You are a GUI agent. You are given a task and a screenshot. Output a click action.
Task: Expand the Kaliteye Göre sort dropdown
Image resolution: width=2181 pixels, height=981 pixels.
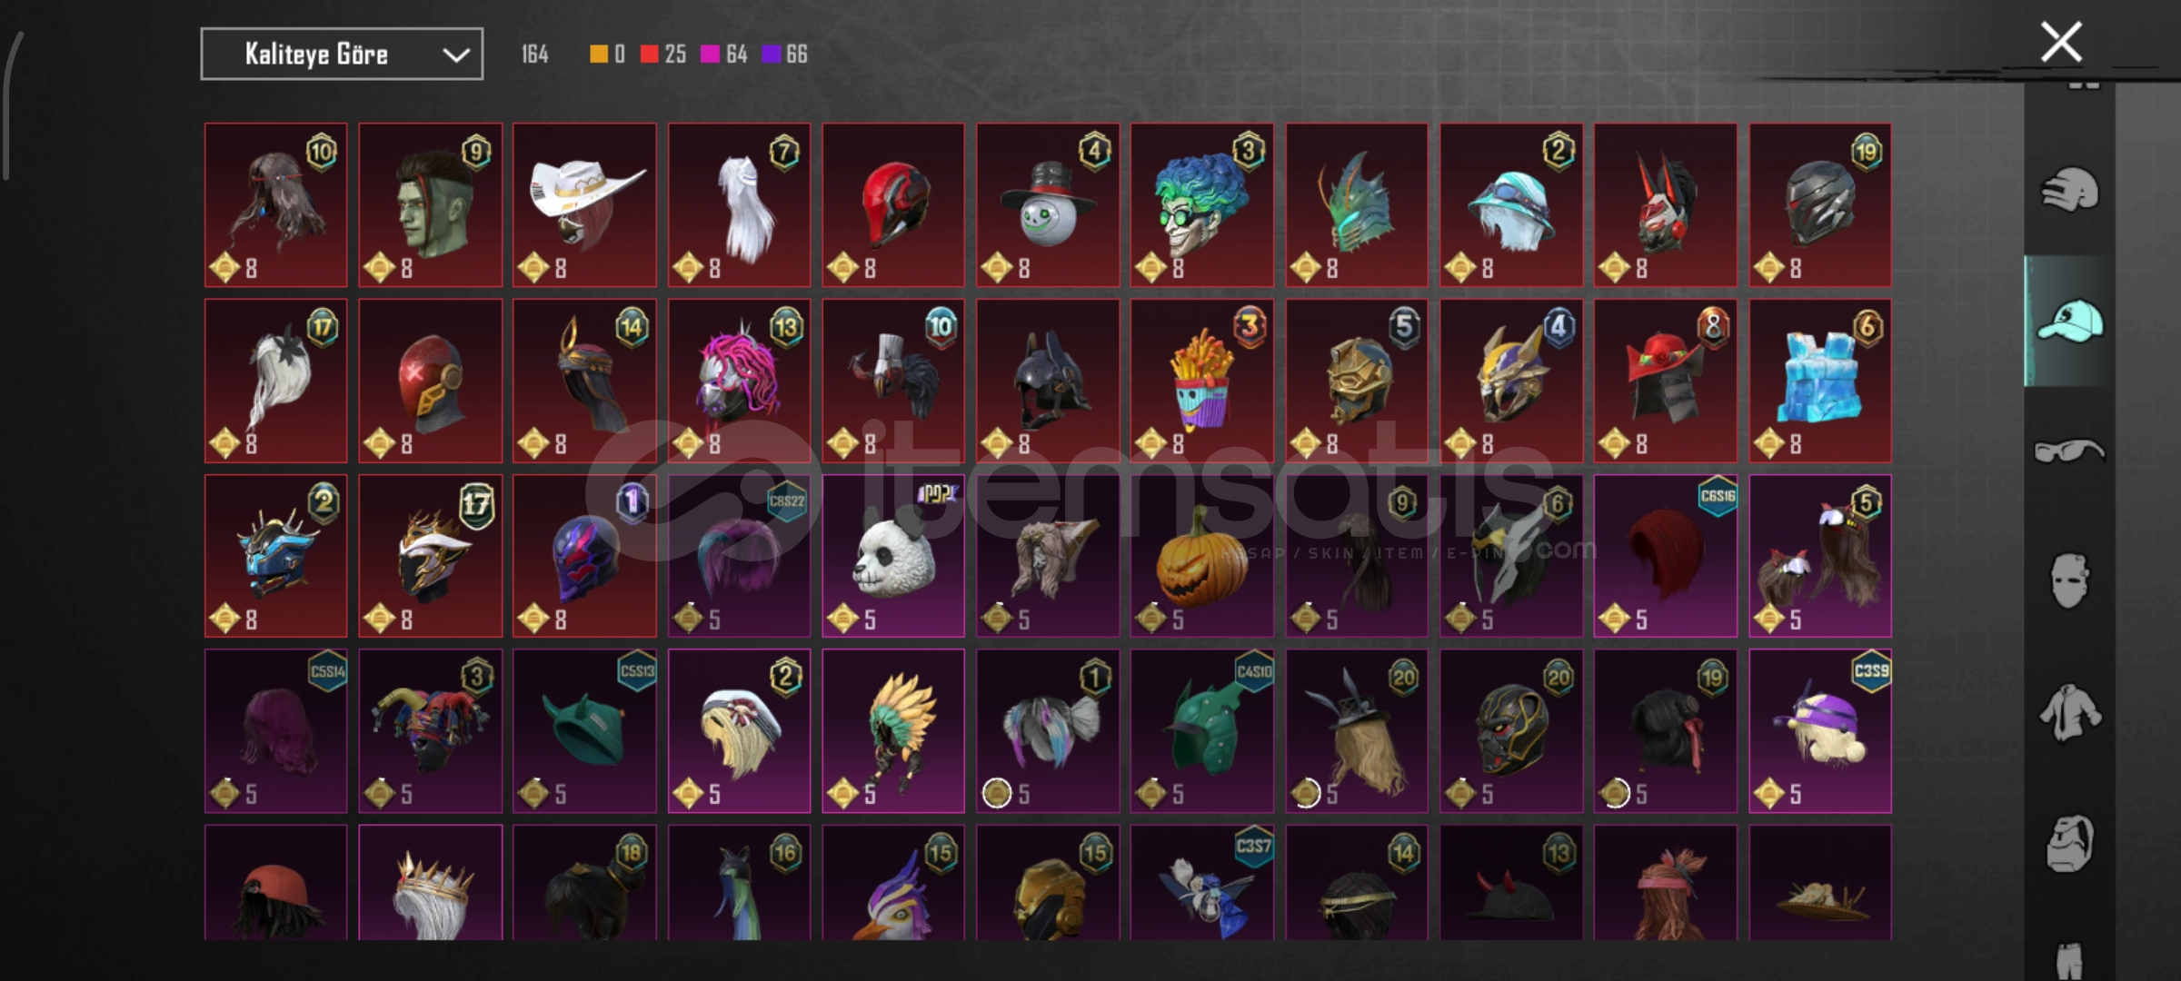click(342, 54)
